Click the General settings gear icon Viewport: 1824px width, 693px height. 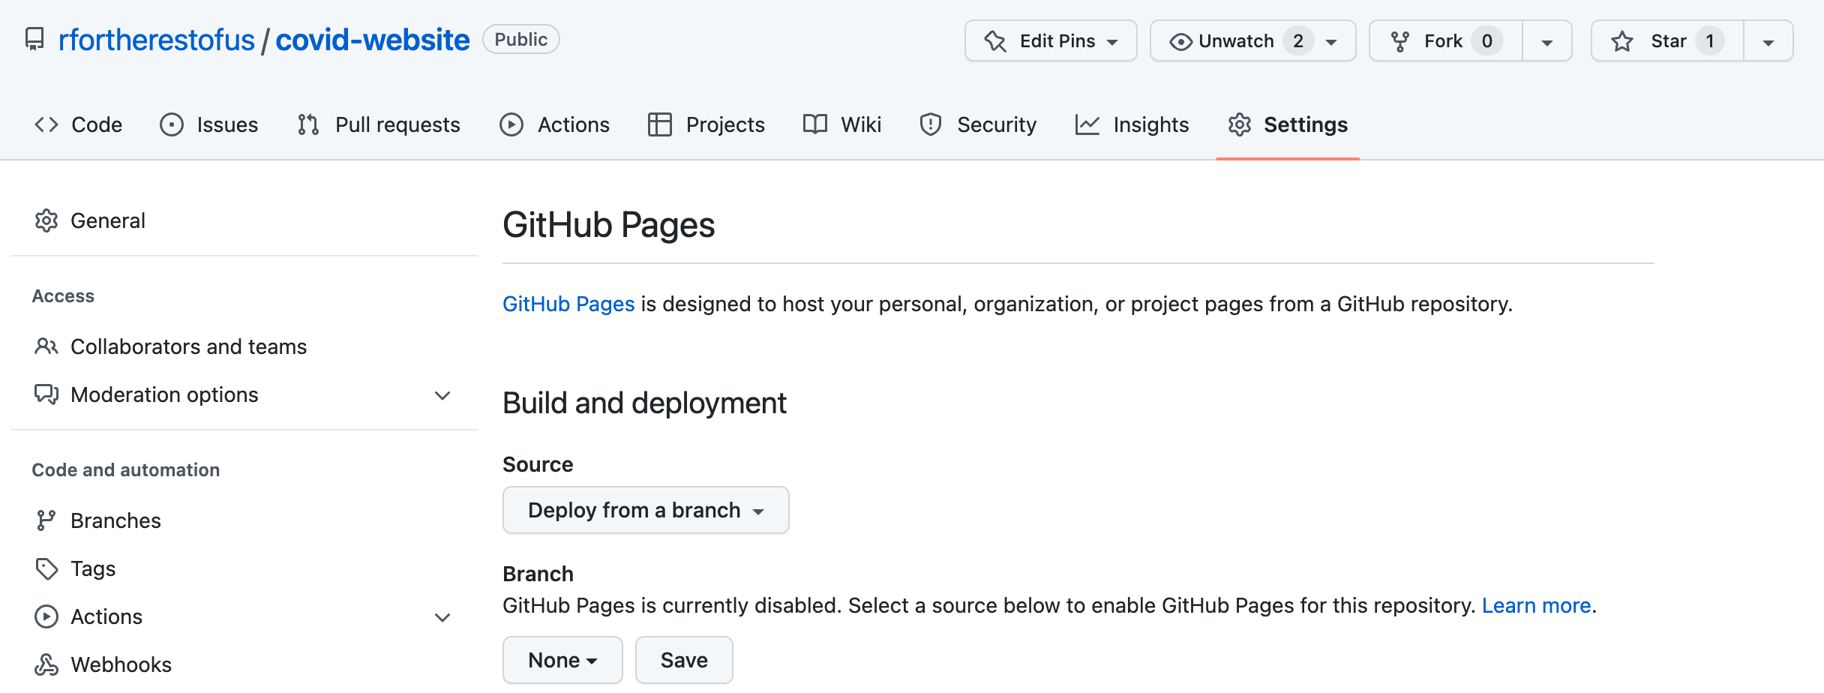(x=46, y=220)
